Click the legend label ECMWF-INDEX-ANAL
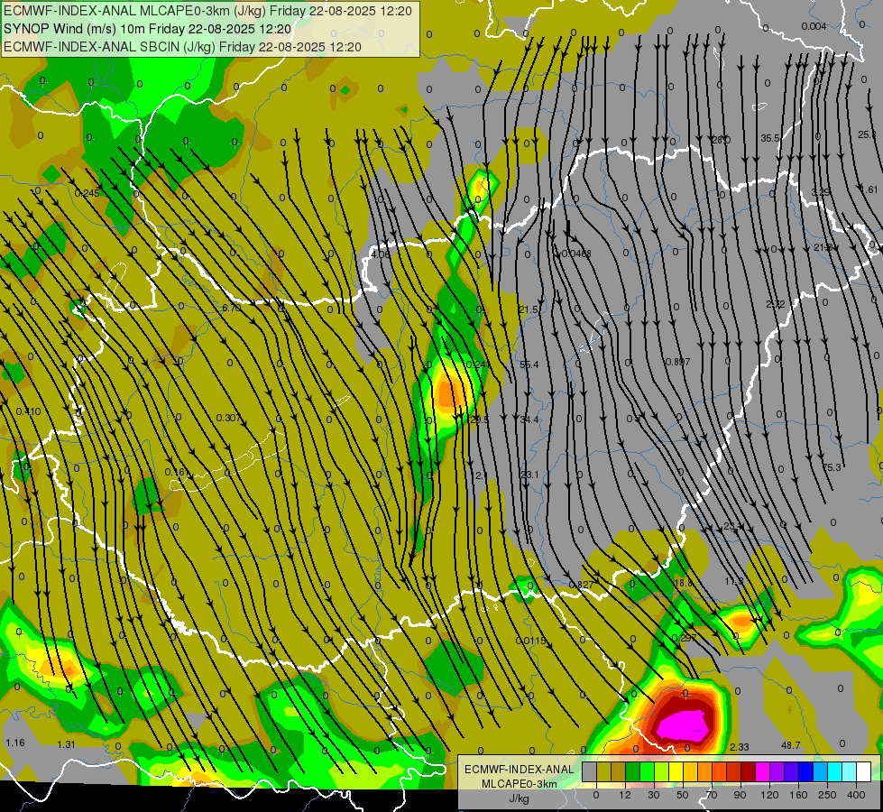883x812 pixels. pos(520,770)
